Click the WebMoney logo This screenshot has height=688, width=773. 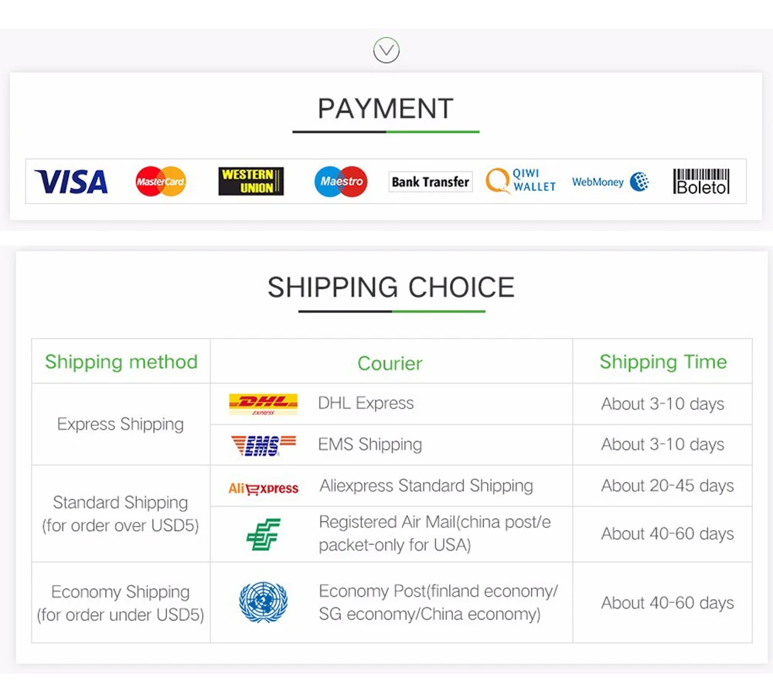[611, 182]
